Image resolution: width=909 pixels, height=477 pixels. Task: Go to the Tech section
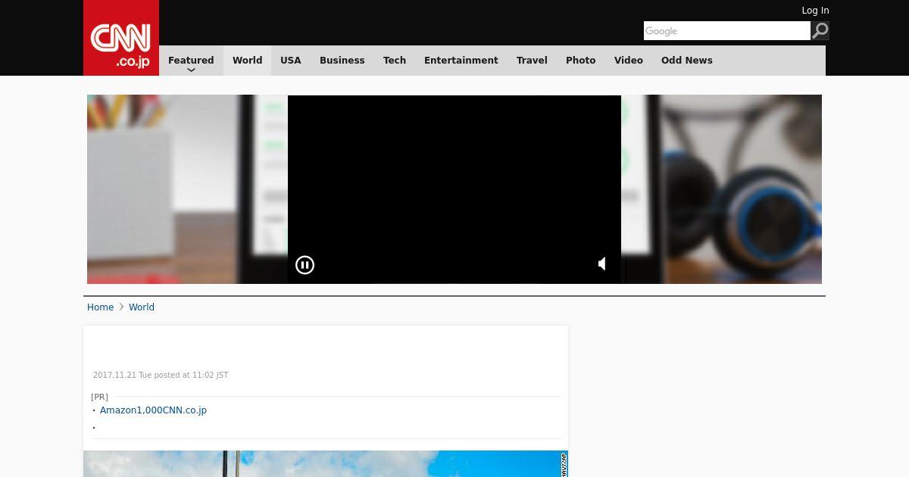tap(395, 61)
